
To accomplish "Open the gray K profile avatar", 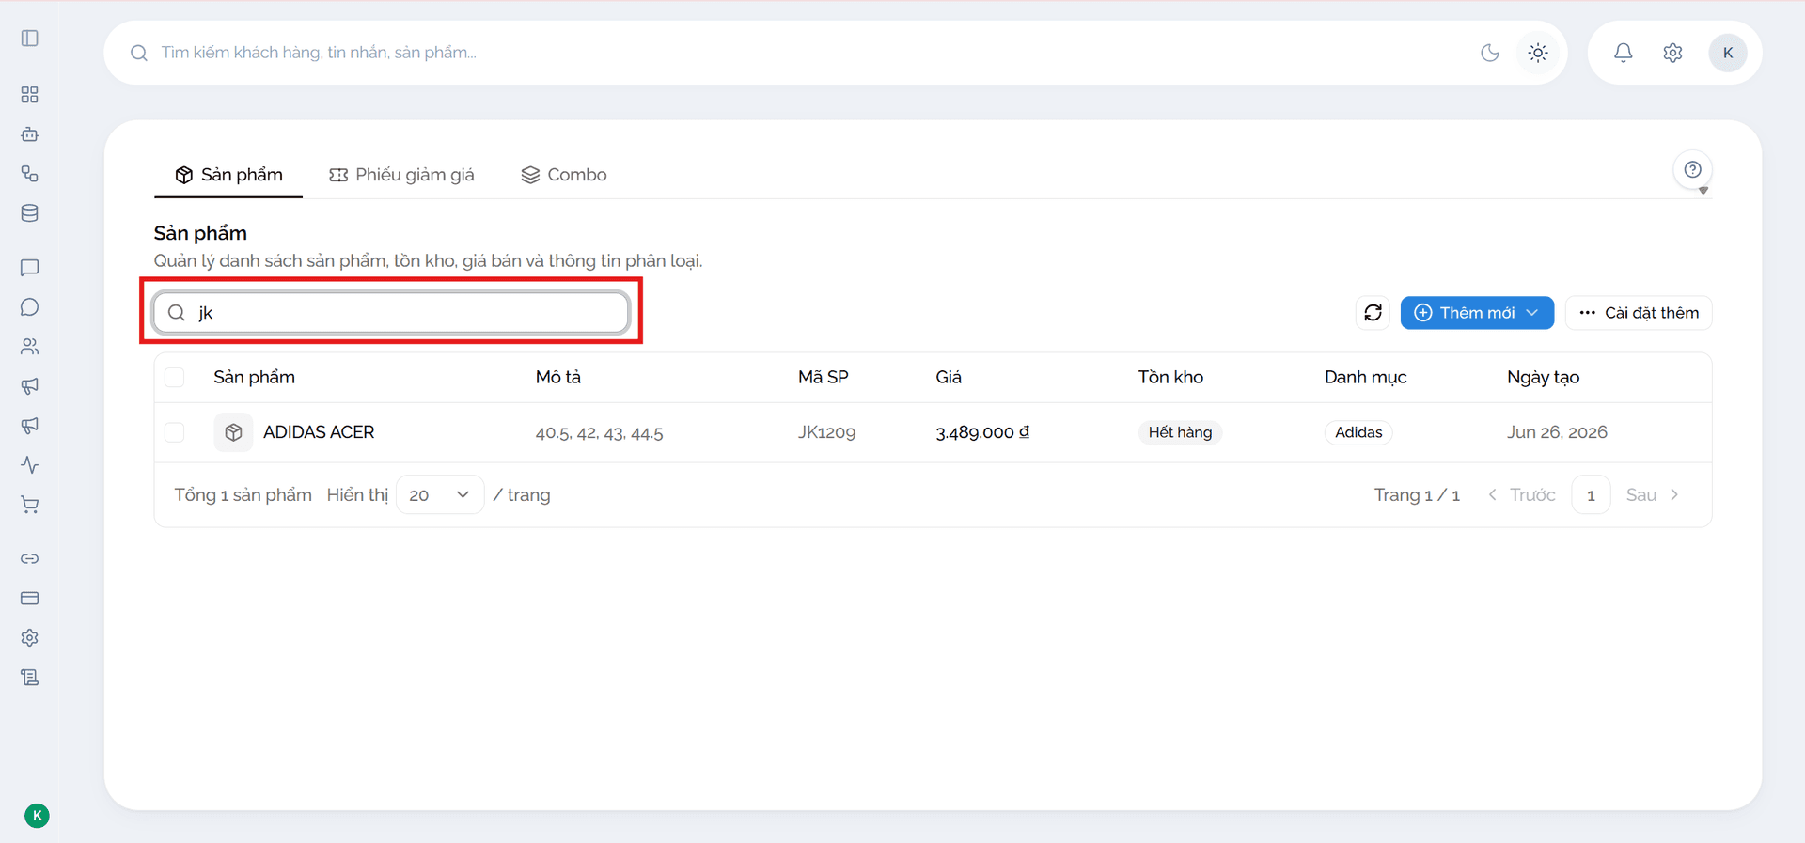I will (1728, 53).
